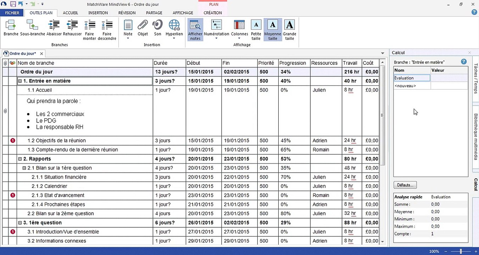Toggle the Afficher notes button
Image resolution: width=479 pixels, height=255 pixels.
pos(195,29)
